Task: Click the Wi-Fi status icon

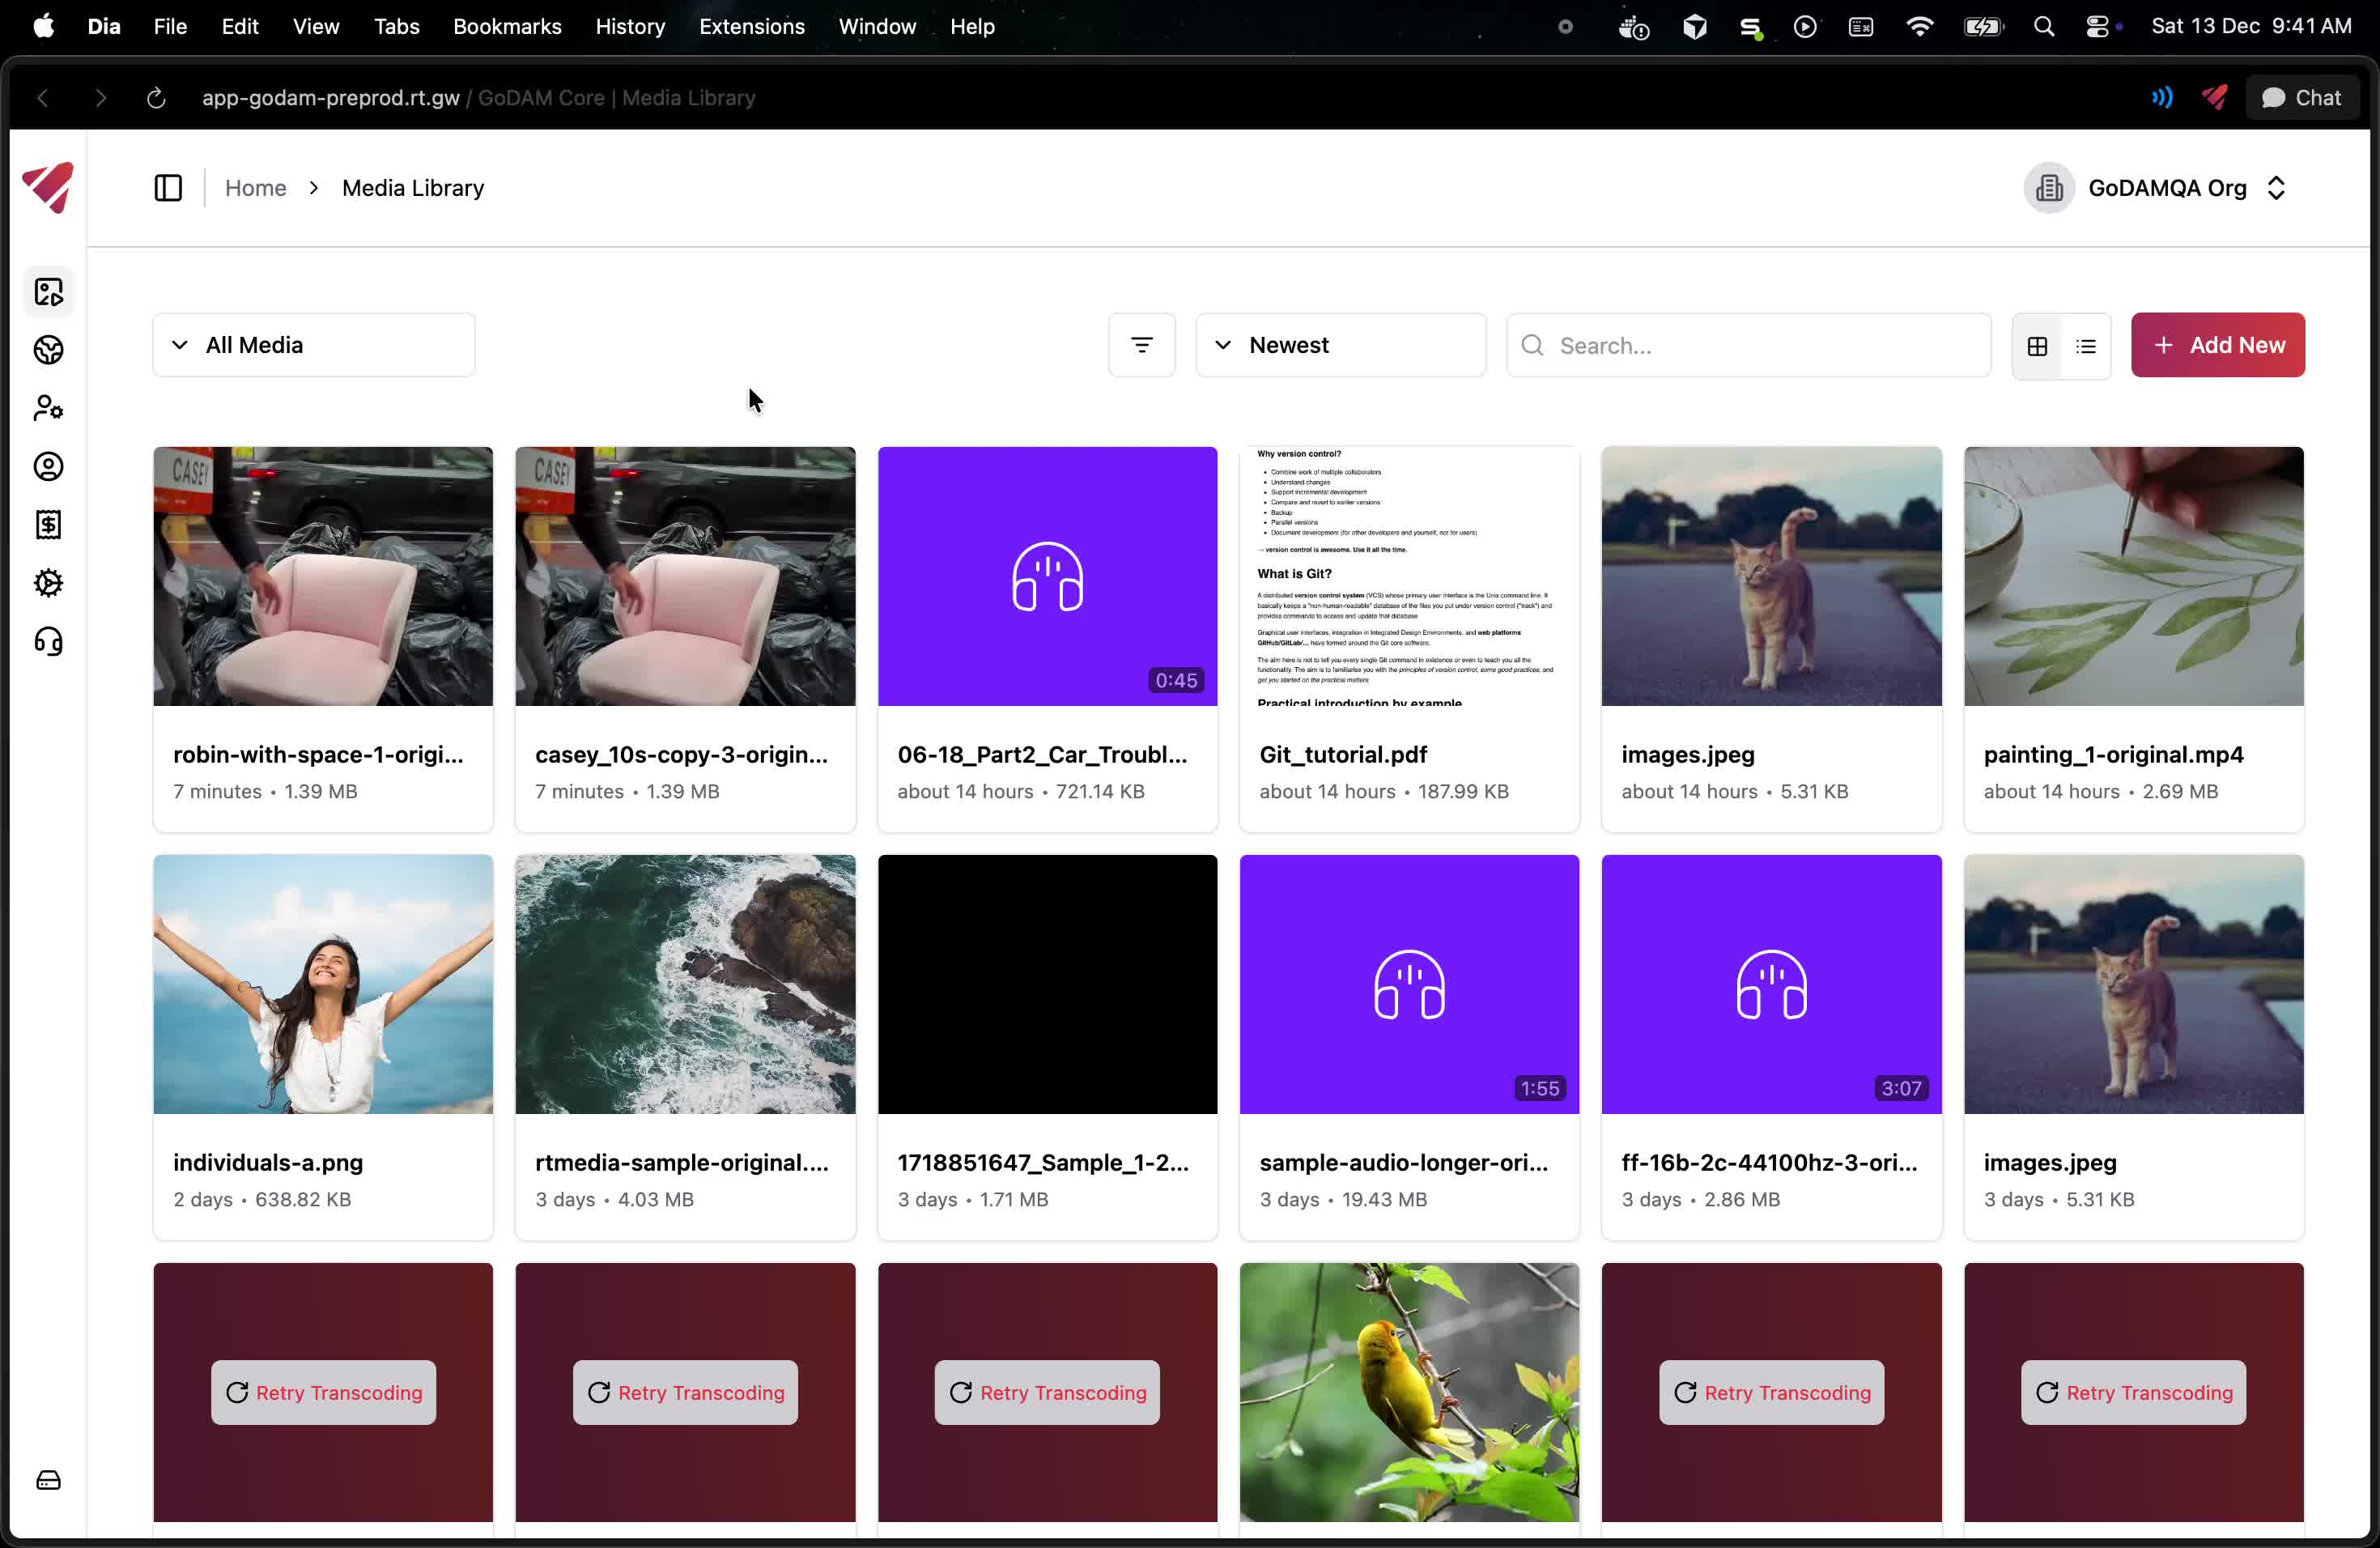Action: pos(1920,27)
